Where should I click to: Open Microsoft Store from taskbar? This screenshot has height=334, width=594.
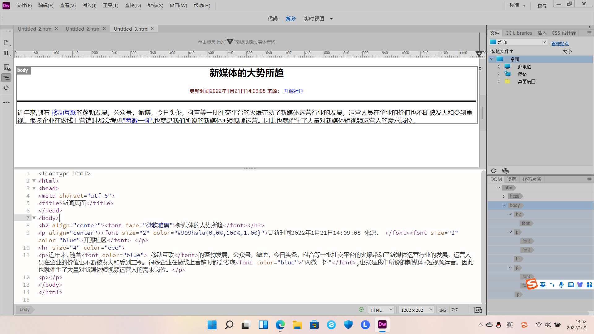pos(314,325)
